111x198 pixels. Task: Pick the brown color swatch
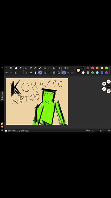tap(88, 68)
